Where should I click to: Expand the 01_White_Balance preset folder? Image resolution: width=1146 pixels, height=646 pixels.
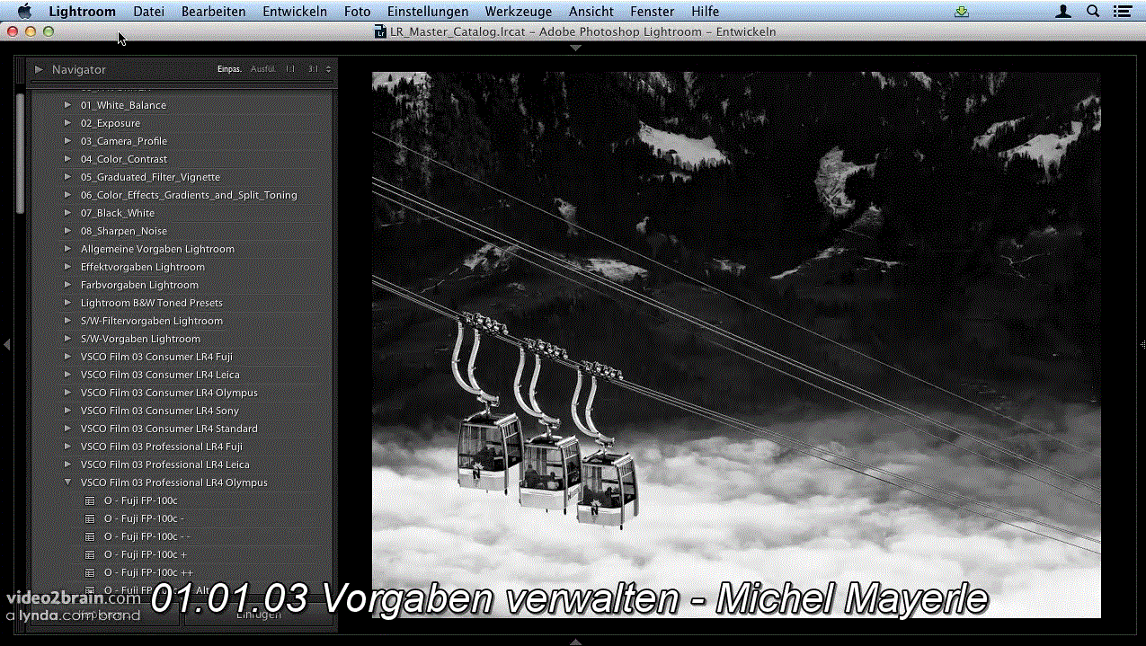coord(67,105)
